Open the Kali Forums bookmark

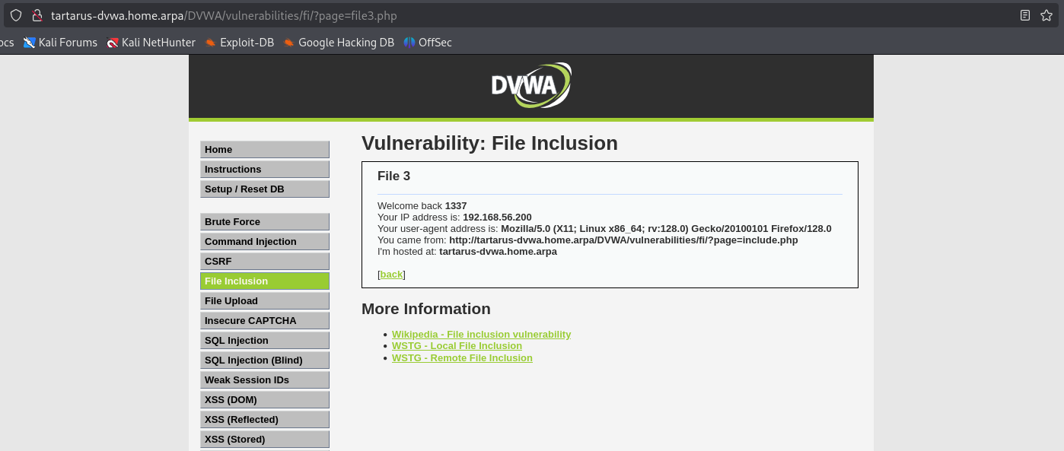[60, 43]
